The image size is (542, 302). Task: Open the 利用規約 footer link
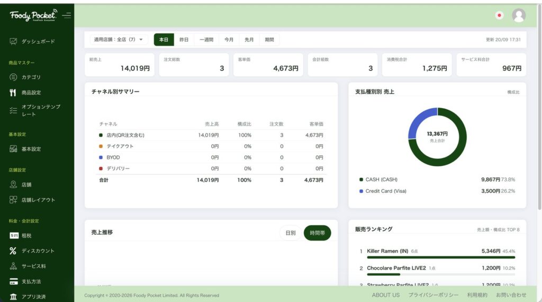(477, 295)
